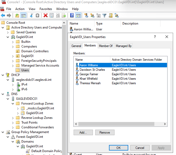176x155 pixels.
Task: Collapse the Group Policy Management node
Action: (3, 132)
